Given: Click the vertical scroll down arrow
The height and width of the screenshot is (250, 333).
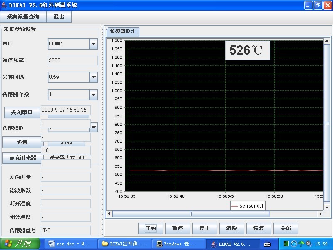Looking at the screenshot, I should tap(327, 207).
